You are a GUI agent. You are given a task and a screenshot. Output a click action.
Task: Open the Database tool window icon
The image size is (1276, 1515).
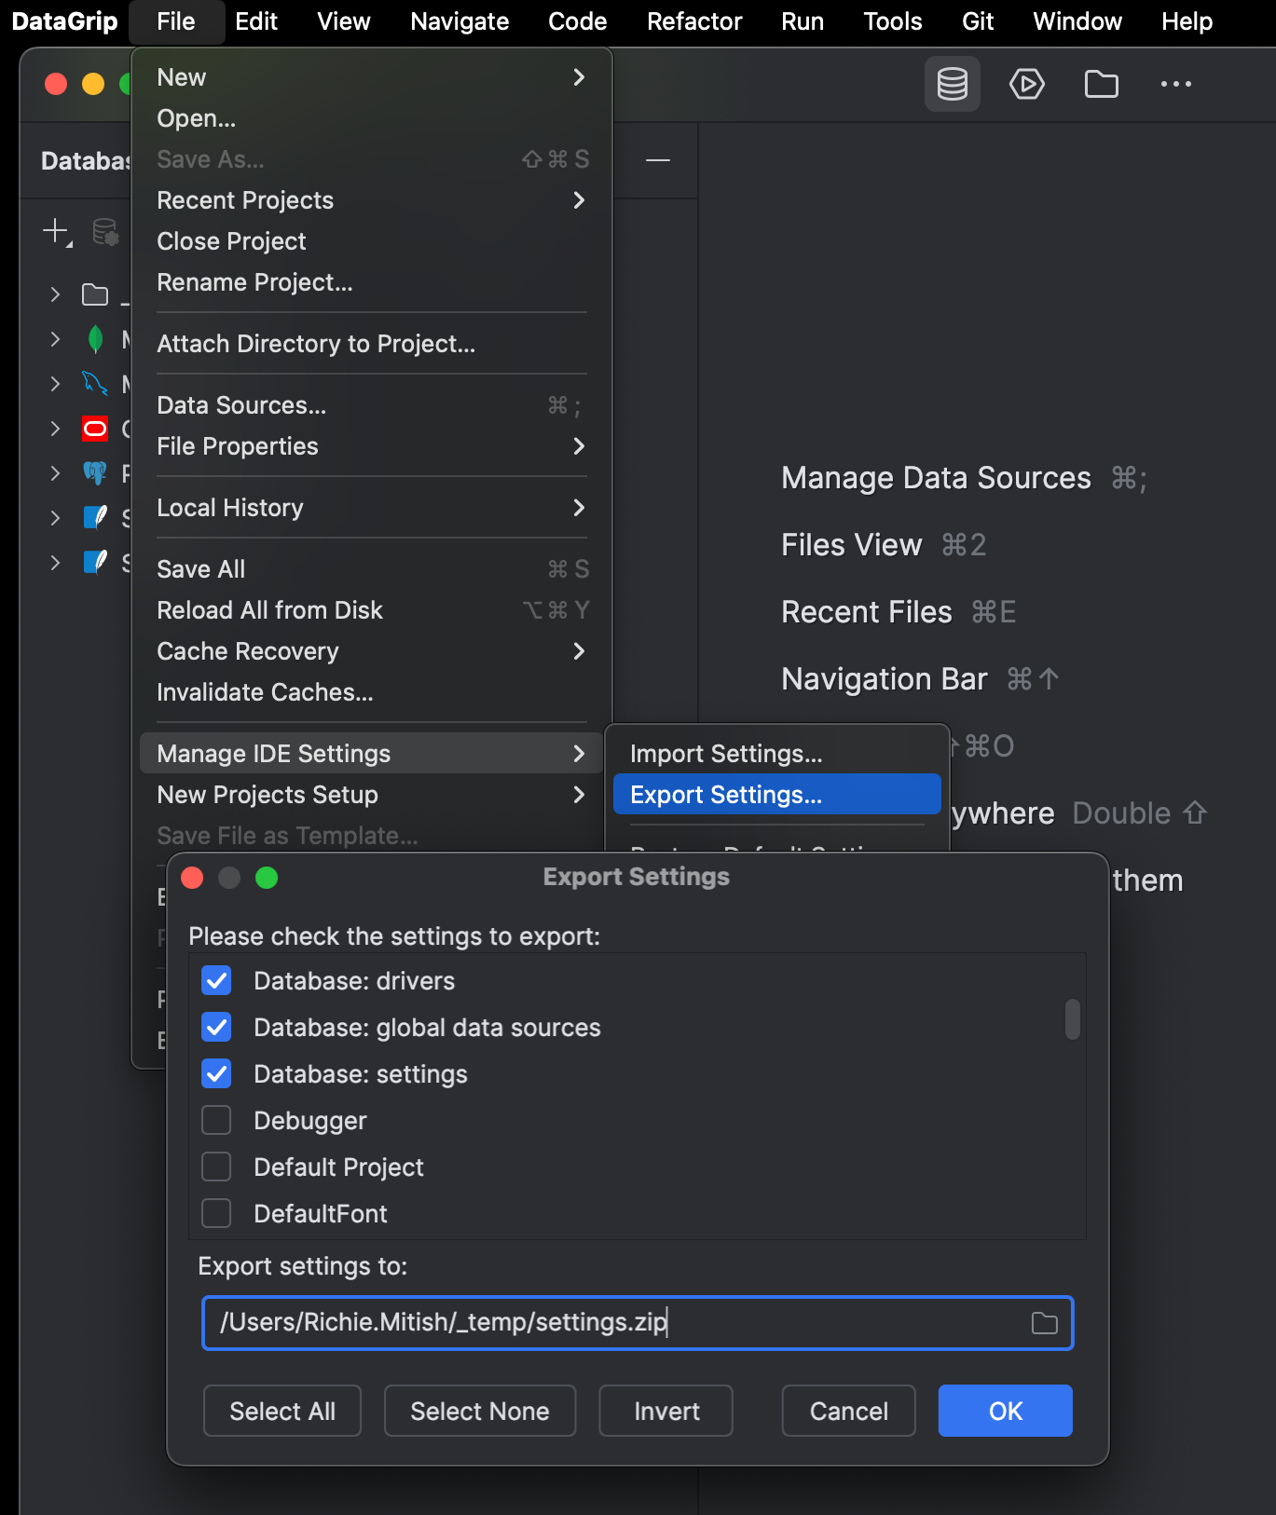point(952,84)
